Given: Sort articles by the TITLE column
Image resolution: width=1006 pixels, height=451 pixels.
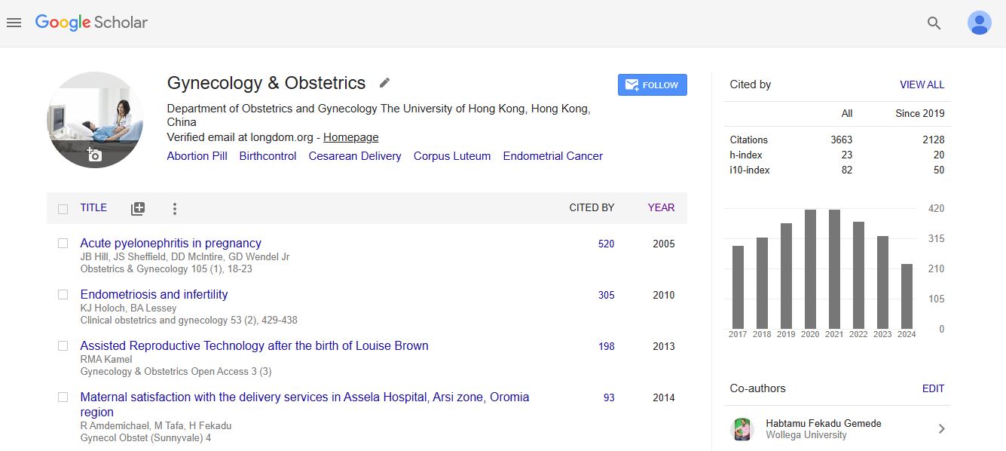Looking at the screenshot, I should tap(93, 208).
